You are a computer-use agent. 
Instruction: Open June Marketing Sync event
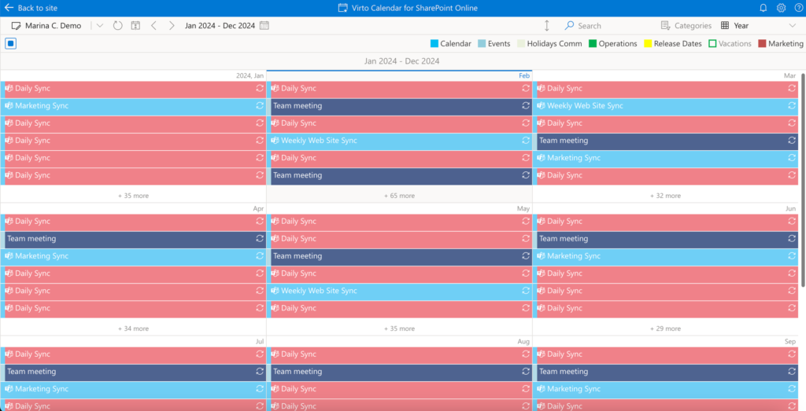tap(665, 256)
